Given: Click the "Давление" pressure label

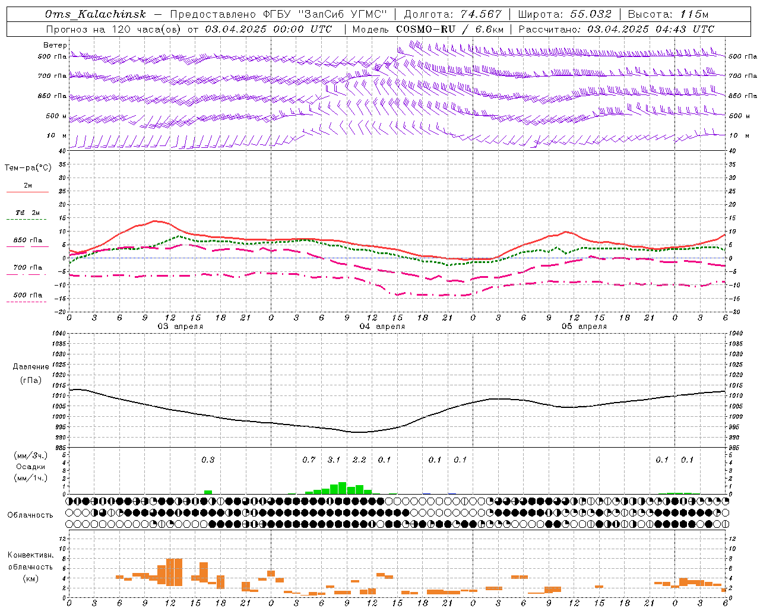Looking at the screenshot, I should pos(31,367).
